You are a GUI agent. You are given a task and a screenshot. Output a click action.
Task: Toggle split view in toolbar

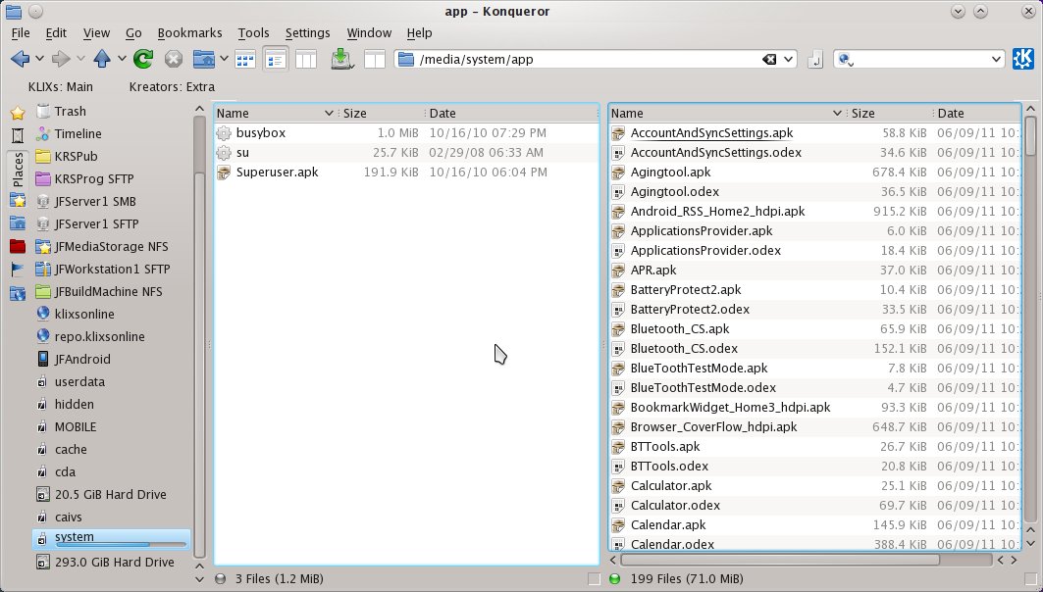375,60
